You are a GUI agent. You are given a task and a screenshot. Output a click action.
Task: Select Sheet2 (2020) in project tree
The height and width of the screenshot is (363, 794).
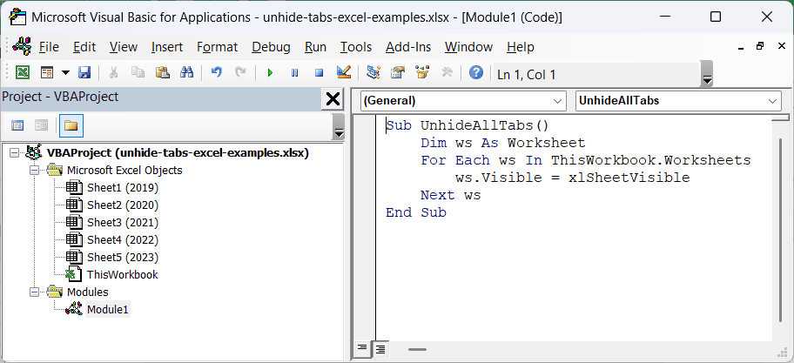pos(123,205)
